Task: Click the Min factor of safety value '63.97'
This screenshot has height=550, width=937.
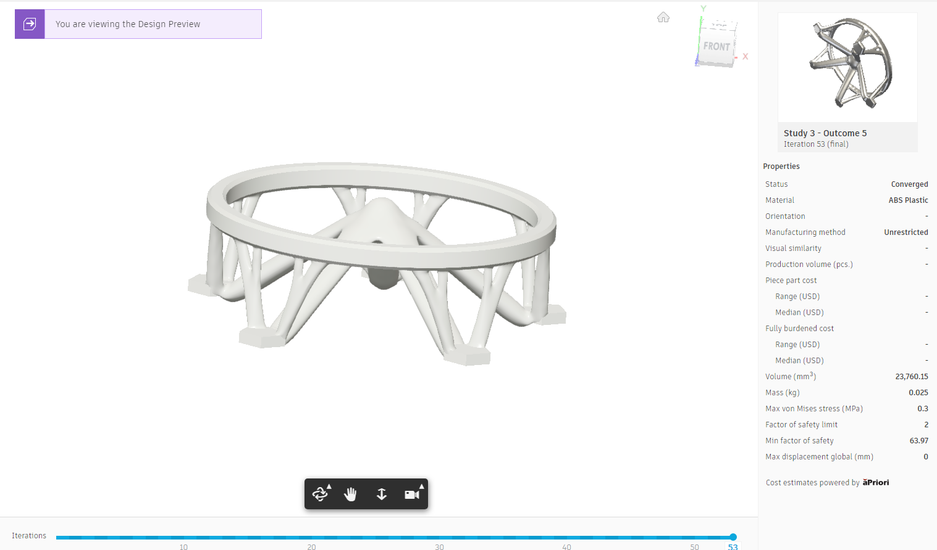Action: point(919,441)
